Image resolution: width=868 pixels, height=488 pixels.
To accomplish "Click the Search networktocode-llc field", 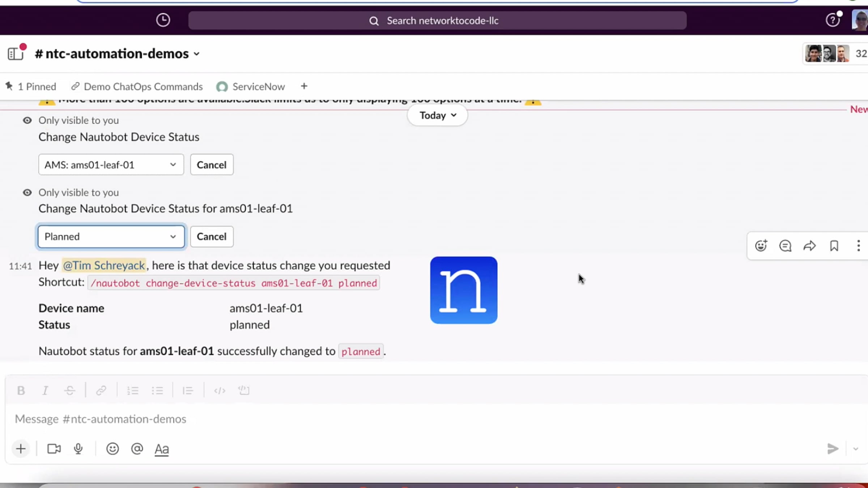I will pyautogui.click(x=437, y=21).
